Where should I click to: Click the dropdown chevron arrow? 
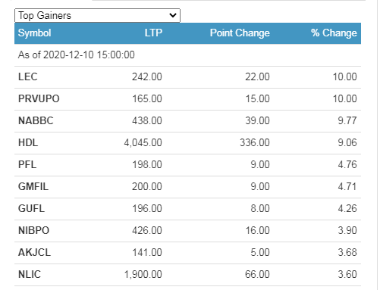click(173, 15)
